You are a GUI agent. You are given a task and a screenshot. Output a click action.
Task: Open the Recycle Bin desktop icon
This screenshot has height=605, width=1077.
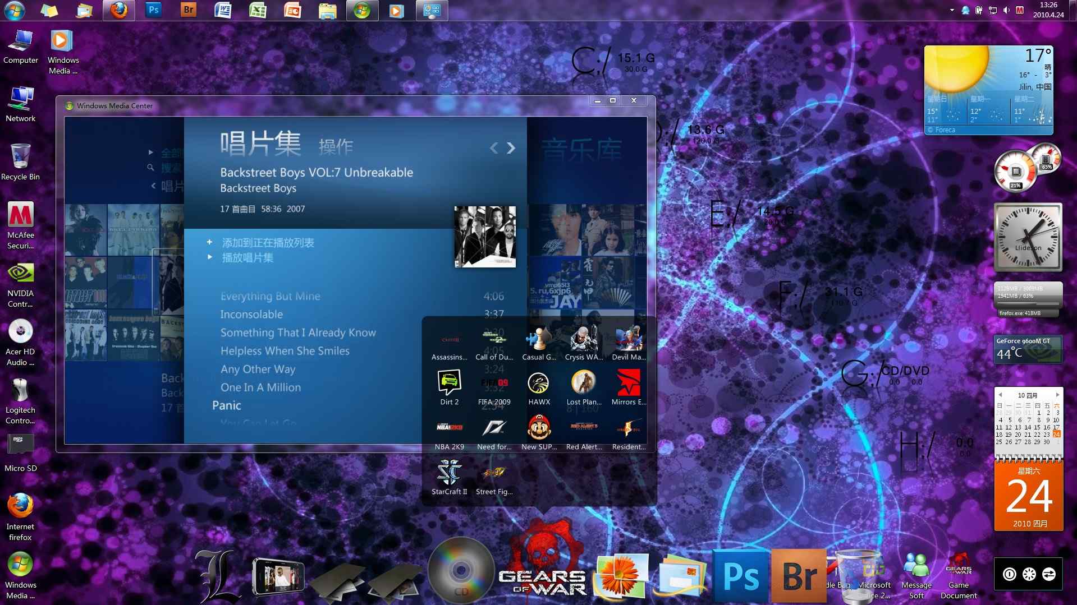20,161
